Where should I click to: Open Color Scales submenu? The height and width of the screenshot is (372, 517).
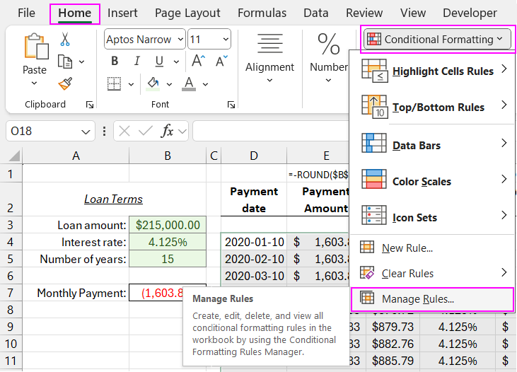[432, 181]
